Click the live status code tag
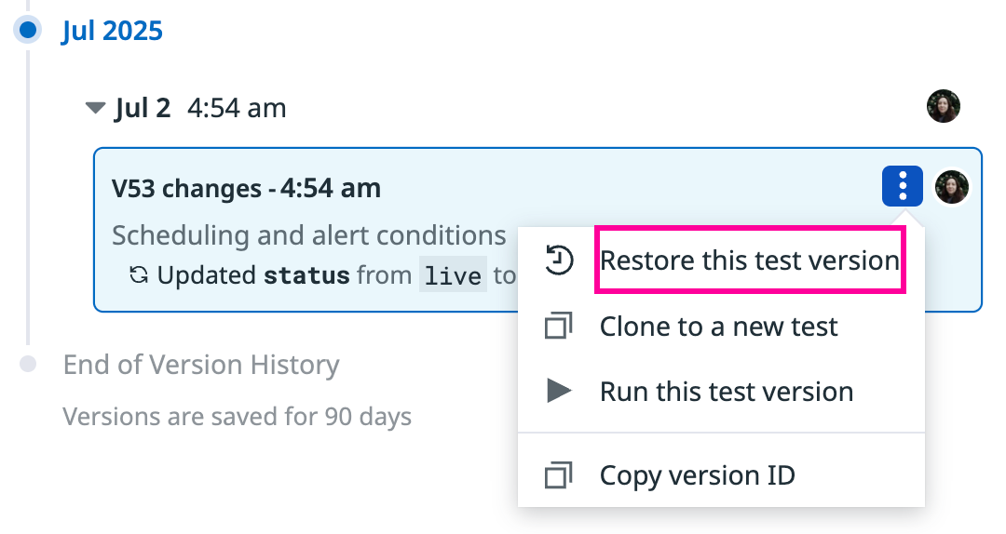Screen dimensions: 1006x534 click(453, 275)
